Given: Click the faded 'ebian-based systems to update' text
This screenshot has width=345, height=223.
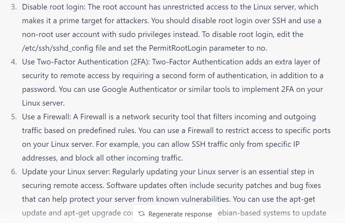Looking at the screenshot, I should pos(272,213).
